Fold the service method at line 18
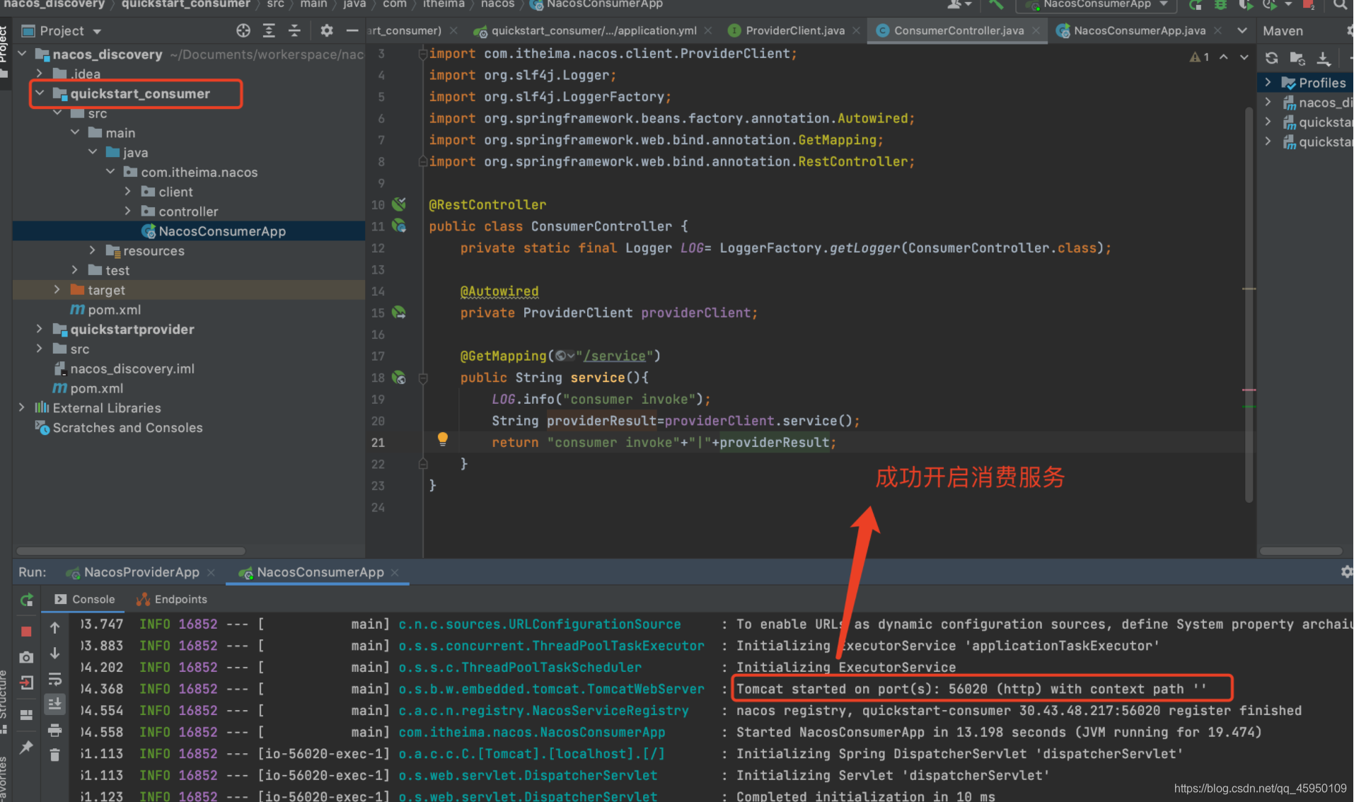1354x802 pixels. coord(423,378)
